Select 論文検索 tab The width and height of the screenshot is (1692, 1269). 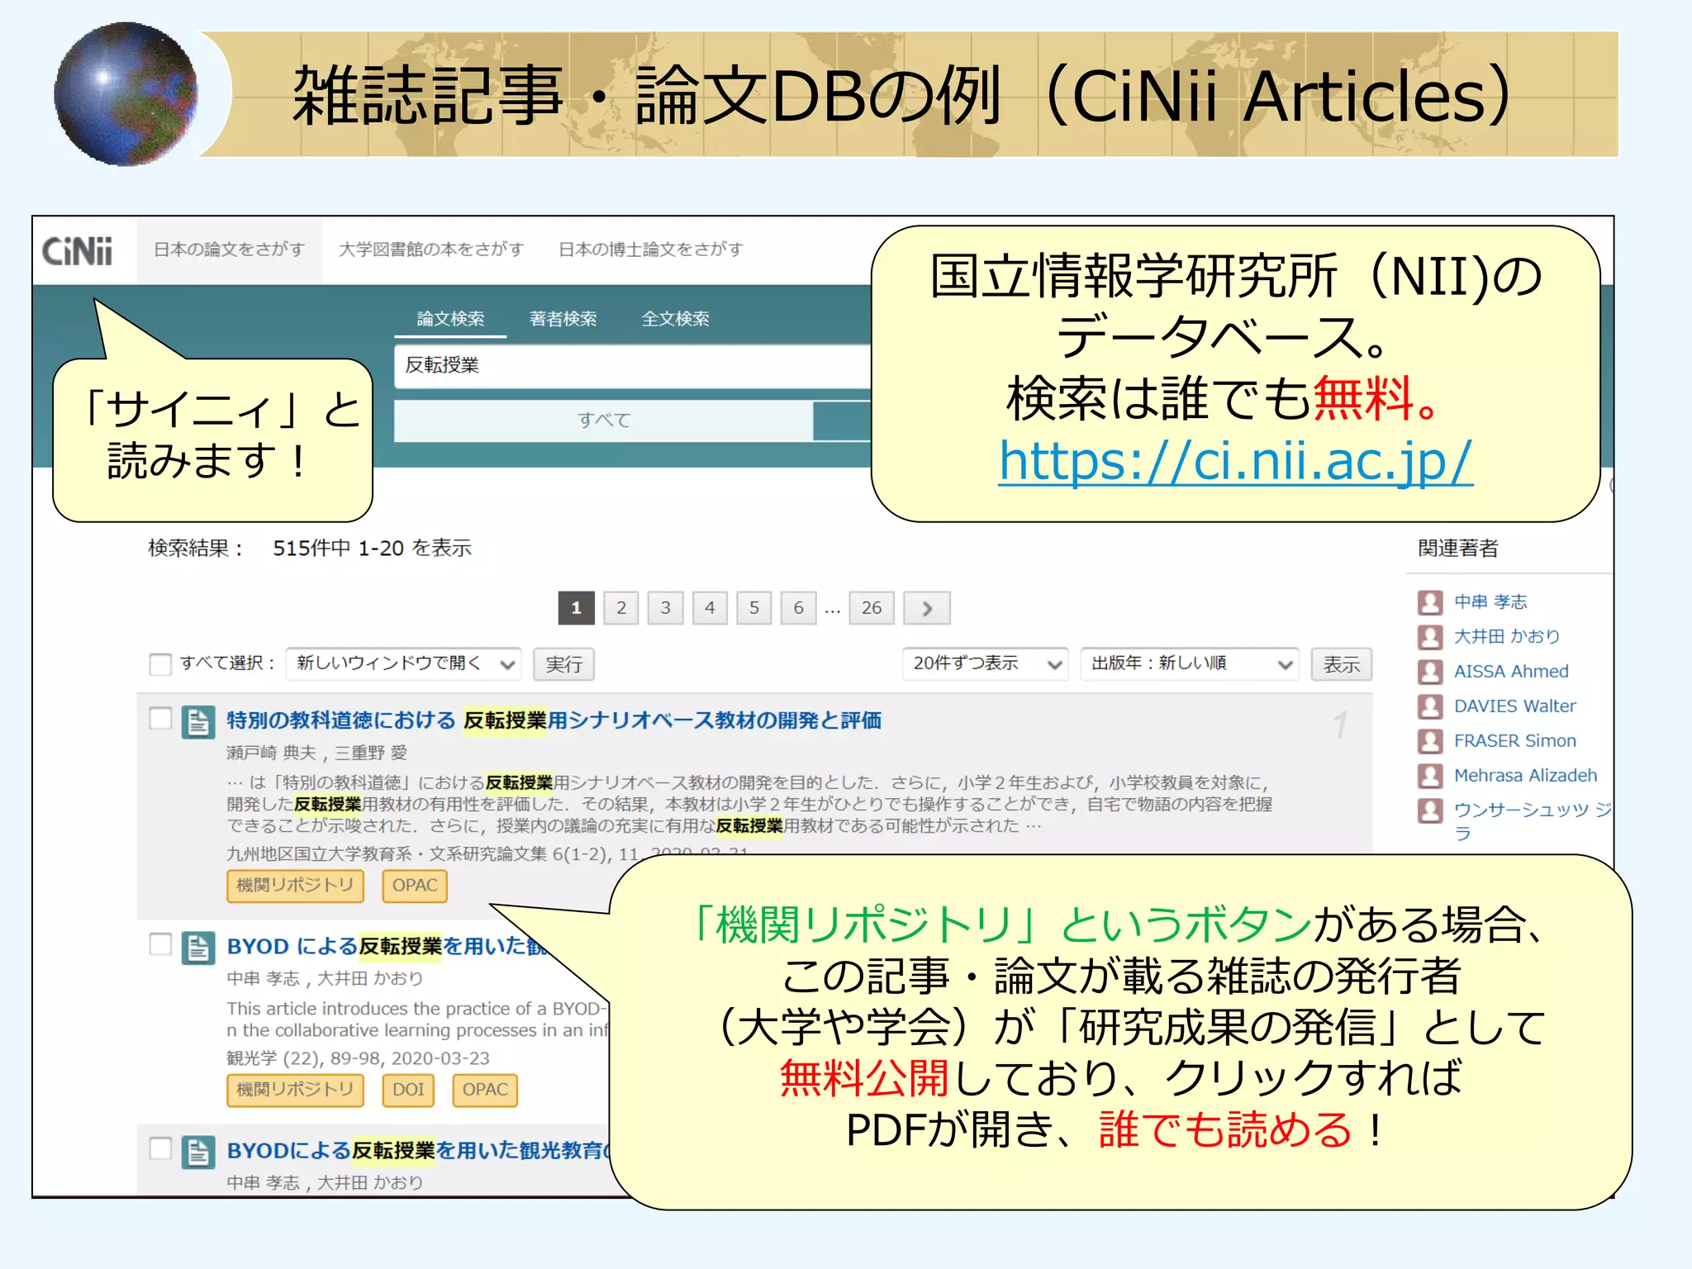click(450, 319)
